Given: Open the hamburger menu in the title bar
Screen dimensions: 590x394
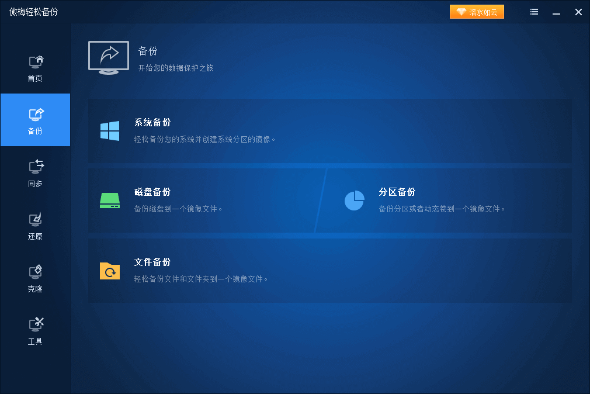Looking at the screenshot, I should coord(533,11).
